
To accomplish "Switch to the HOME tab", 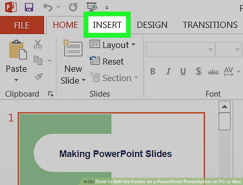I will [x=65, y=25].
